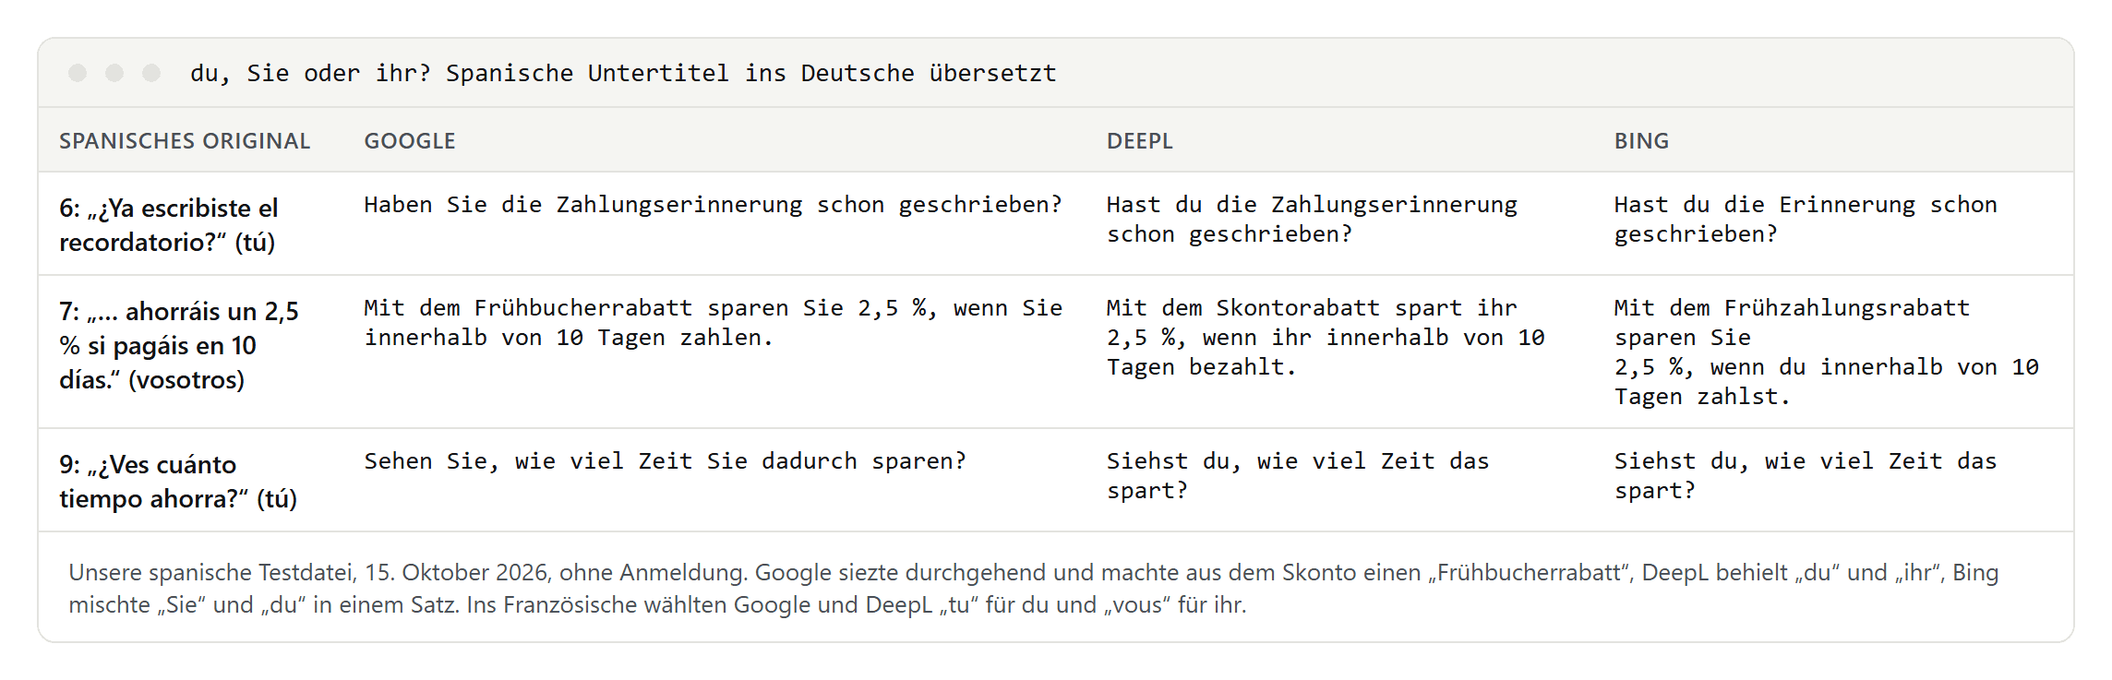Click the third gray window dot
This screenshot has width=2112, height=680.
[151, 73]
